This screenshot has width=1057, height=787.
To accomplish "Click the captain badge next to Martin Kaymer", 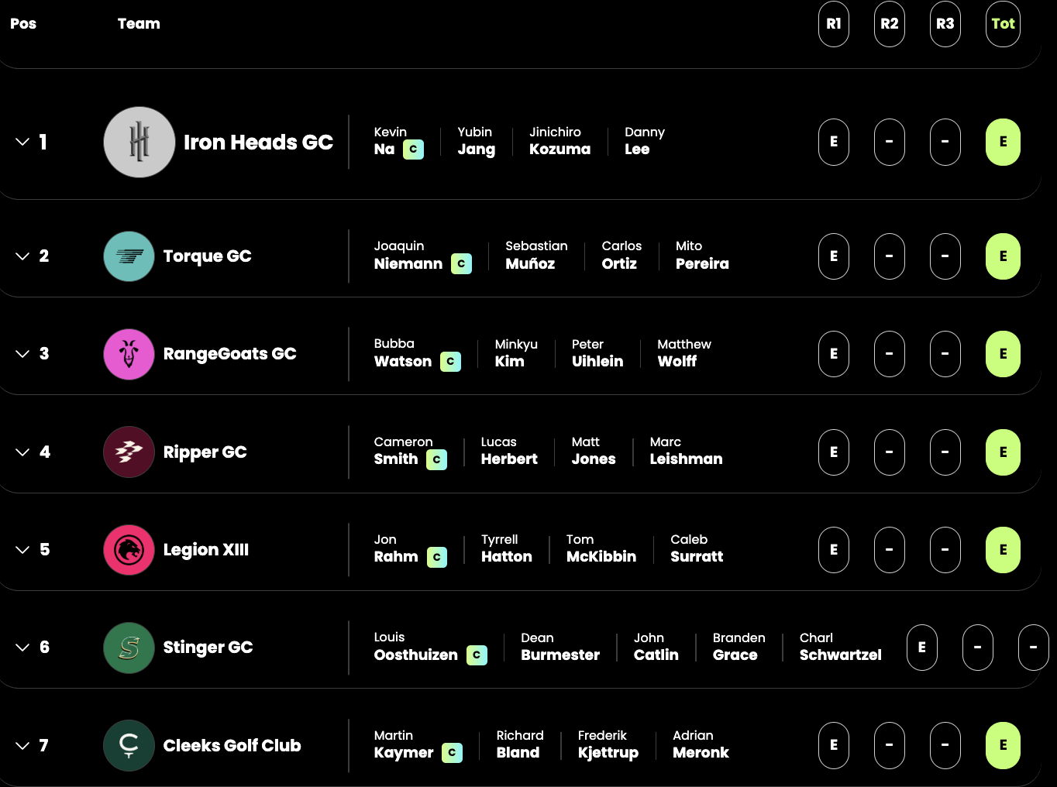I will click(452, 752).
